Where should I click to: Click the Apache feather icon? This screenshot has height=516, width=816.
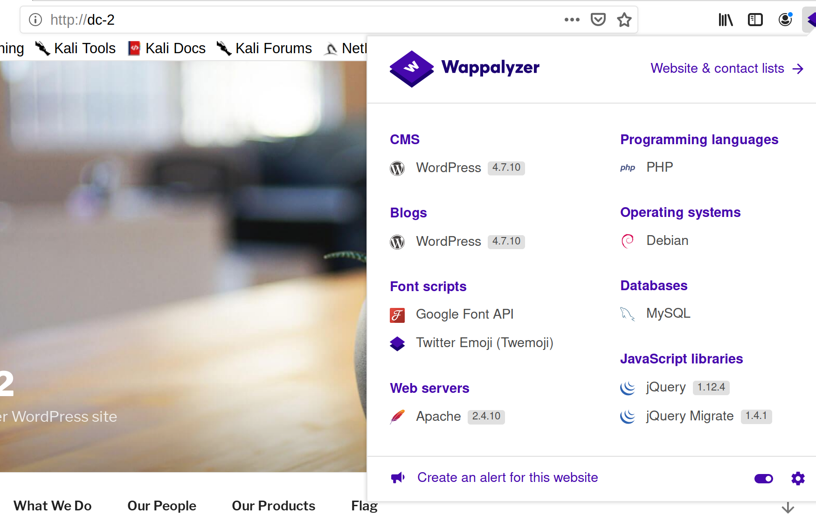(x=397, y=417)
